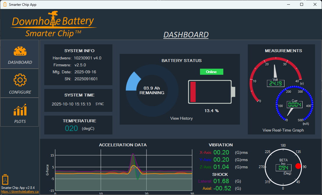Select the Dashboard battery icon in sidebar

coord(20,50)
